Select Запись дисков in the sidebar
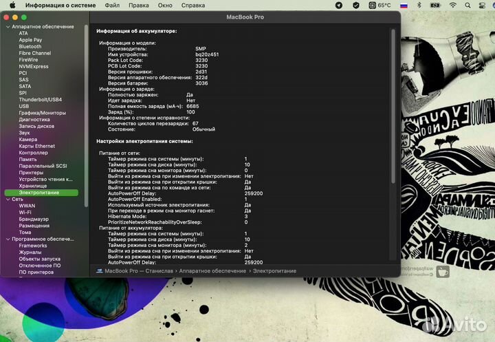The height and width of the screenshot is (342, 495). click(x=36, y=126)
